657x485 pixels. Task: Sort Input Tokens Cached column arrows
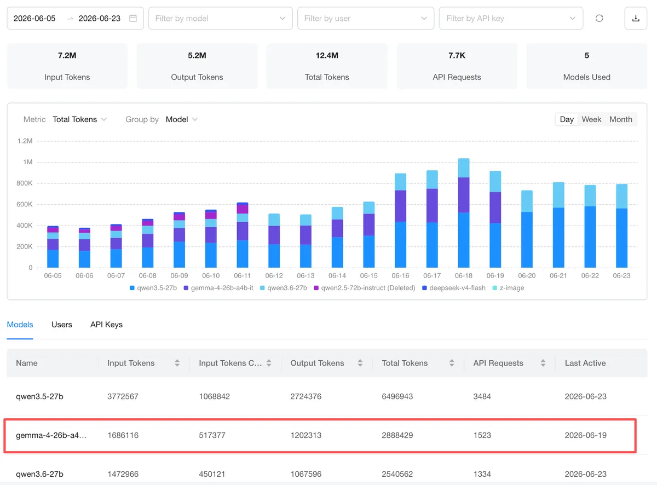[x=268, y=363]
